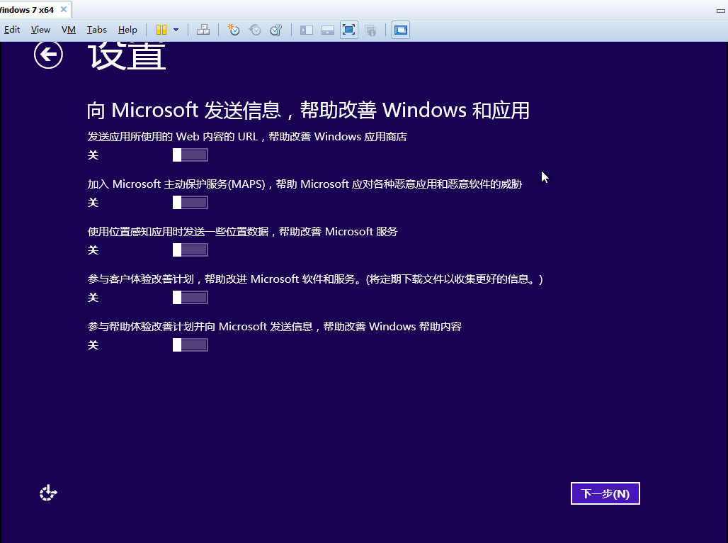Click the text 参与客户体验改善计划

click(x=141, y=279)
